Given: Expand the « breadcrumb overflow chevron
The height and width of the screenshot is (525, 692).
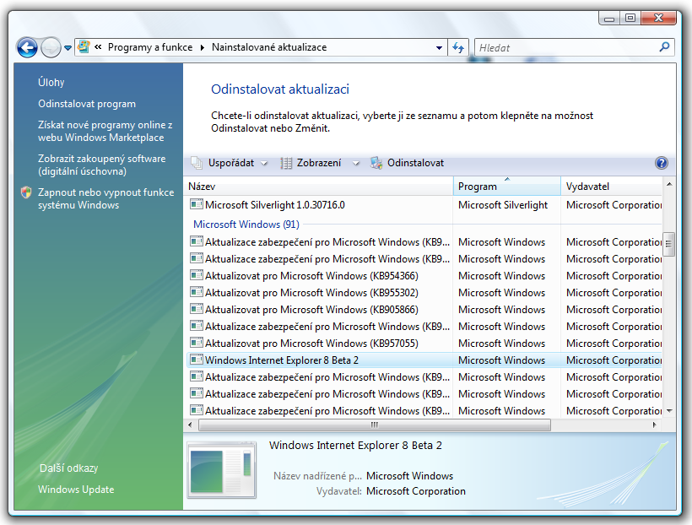Looking at the screenshot, I should coord(98,46).
